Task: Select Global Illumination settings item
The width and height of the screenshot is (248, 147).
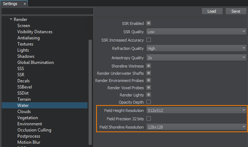Action: pos(35,62)
